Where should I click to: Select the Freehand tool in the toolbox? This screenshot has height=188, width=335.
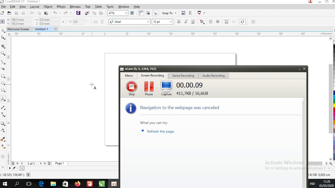click(x=3, y=62)
